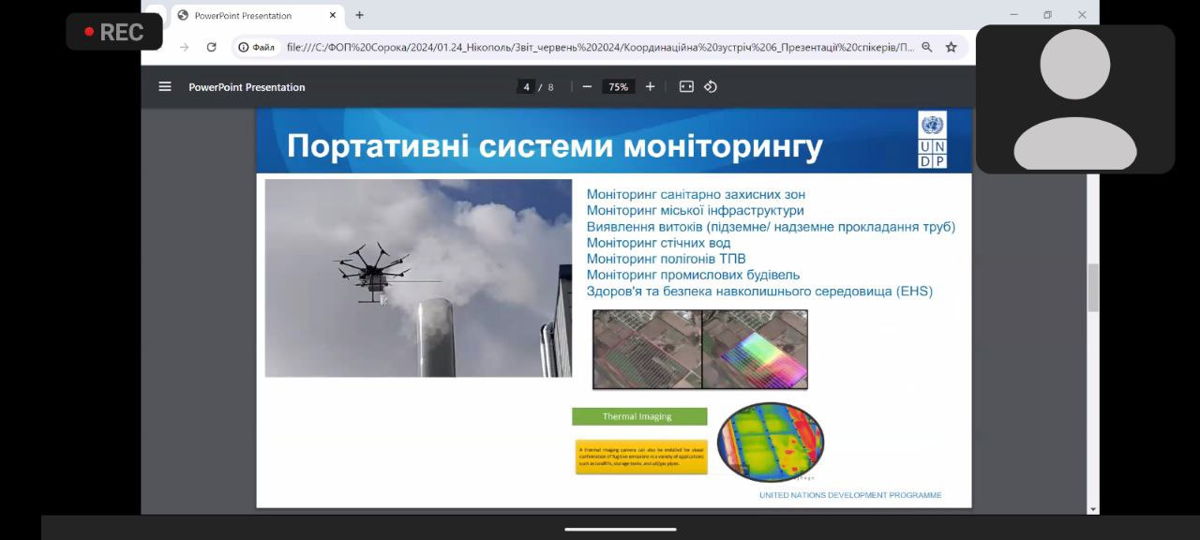The height and width of the screenshot is (540, 1200).
Task: Click the zoom in plus button
Action: pyautogui.click(x=650, y=86)
